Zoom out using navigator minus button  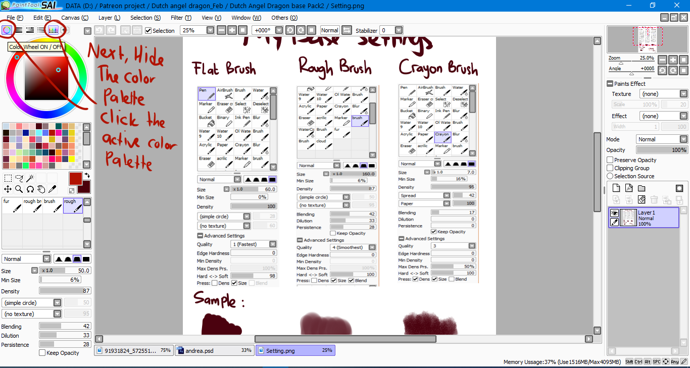pyautogui.click(x=662, y=60)
